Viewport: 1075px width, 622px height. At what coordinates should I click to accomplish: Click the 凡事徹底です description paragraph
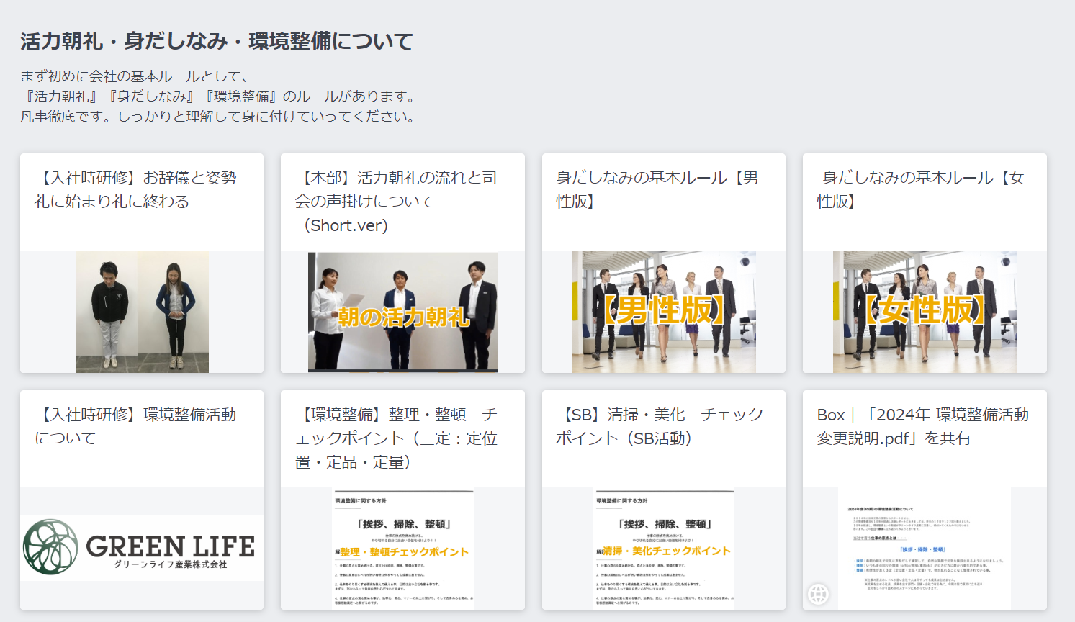coord(218,117)
